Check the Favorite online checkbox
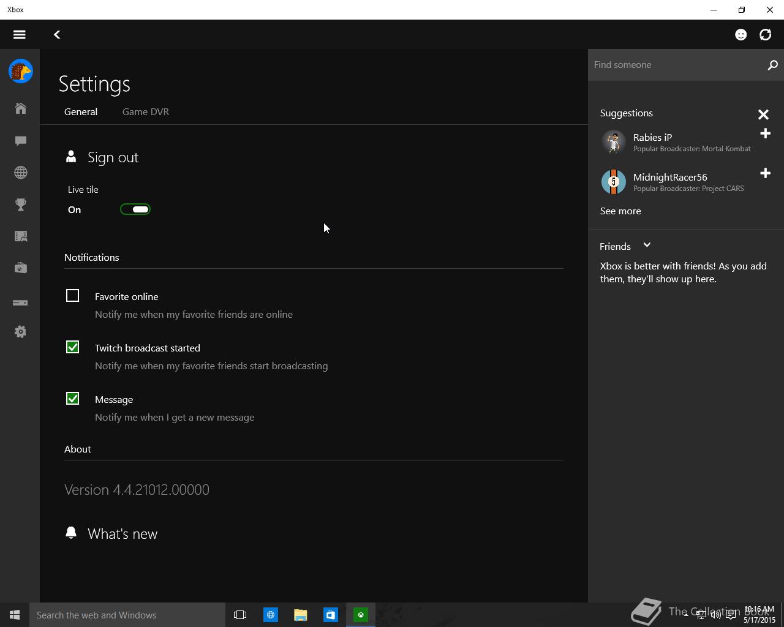This screenshot has height=627, width=784. coord(73,296)
